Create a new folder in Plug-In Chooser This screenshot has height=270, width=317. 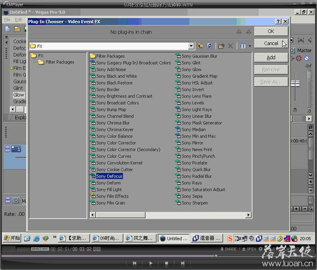coord(222,46)
